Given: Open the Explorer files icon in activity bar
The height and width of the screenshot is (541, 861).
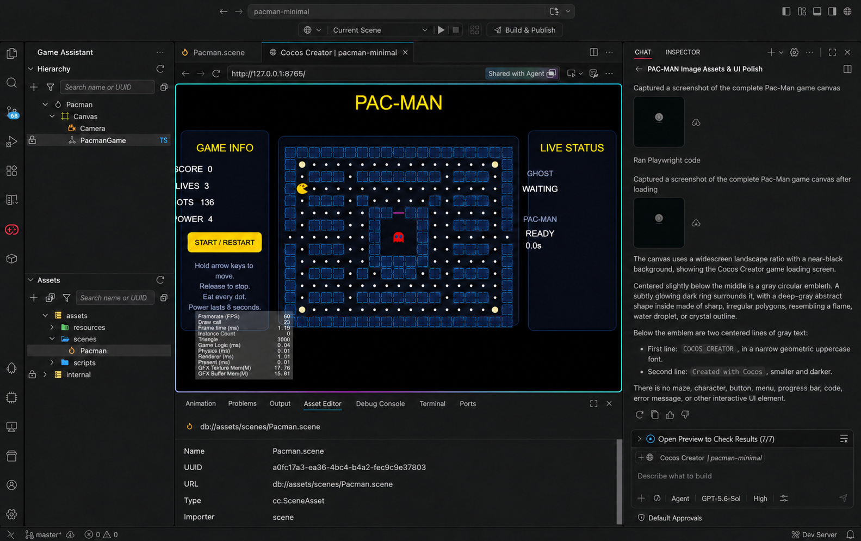Looking at the screenshot, I should click(x=11, y=53).
